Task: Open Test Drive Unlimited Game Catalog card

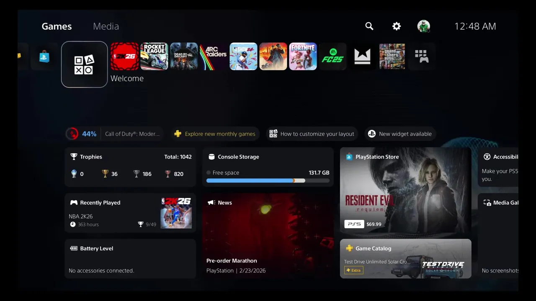Action: coord(405,259)
